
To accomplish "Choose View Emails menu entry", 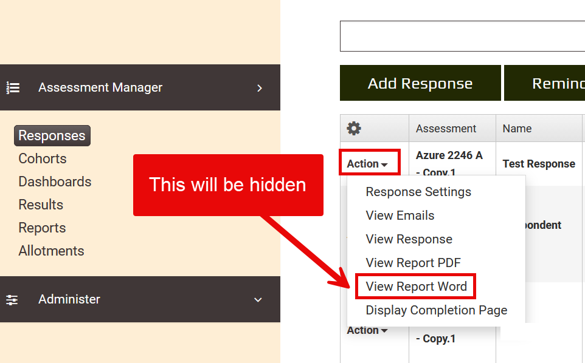I will pos(400,215).
